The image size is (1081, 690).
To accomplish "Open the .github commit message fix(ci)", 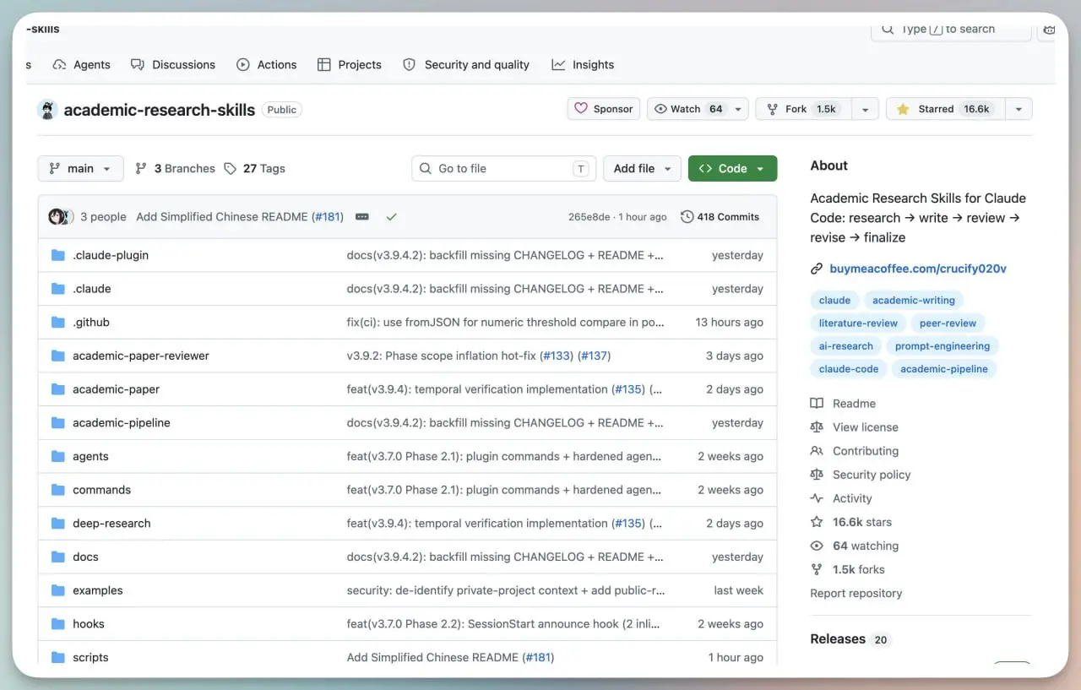I will tap(505, 322).
